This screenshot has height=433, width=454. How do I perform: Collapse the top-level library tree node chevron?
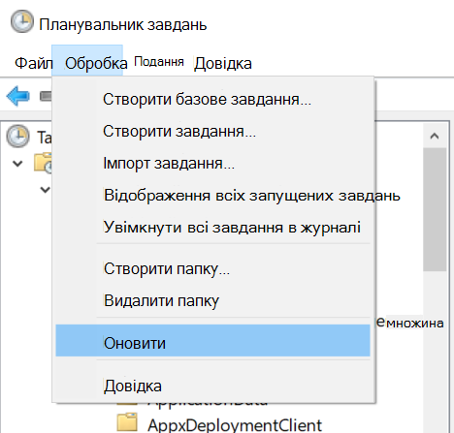click(x=17, y=164)
